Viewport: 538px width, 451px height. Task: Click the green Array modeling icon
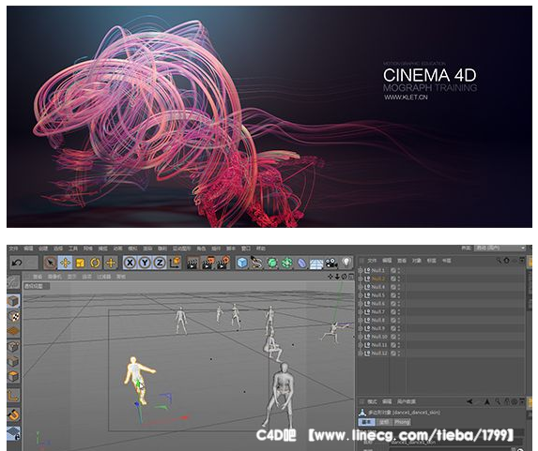tap(287, 263)
